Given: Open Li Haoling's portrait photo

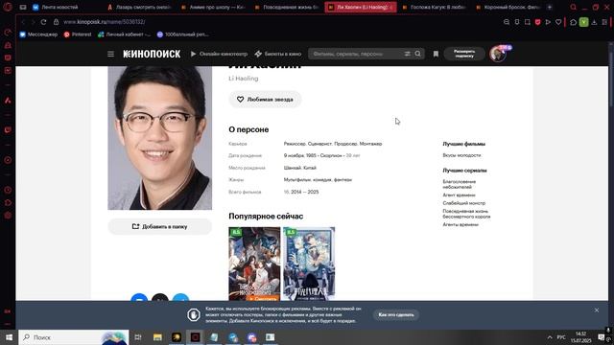Looking at the screenshot, I should pyautogui.click(x=160, y=138).
